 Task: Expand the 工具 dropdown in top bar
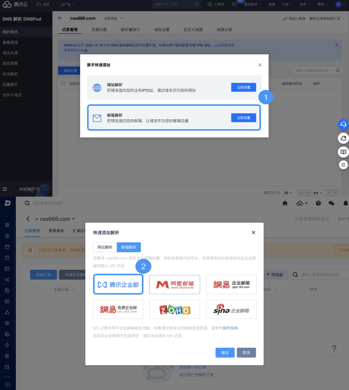tap(287, 4)
